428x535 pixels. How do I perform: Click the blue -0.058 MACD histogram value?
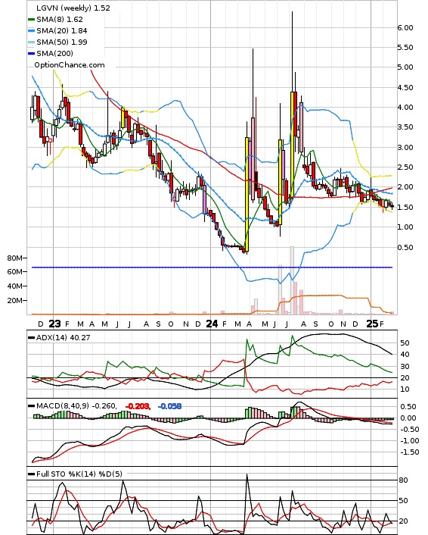click(x=169, y=406)
